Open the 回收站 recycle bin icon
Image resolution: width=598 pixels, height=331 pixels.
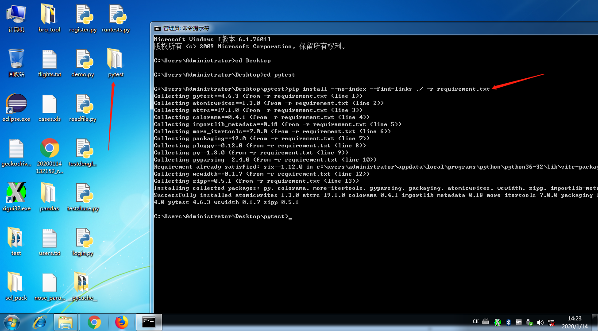[16, 62]
